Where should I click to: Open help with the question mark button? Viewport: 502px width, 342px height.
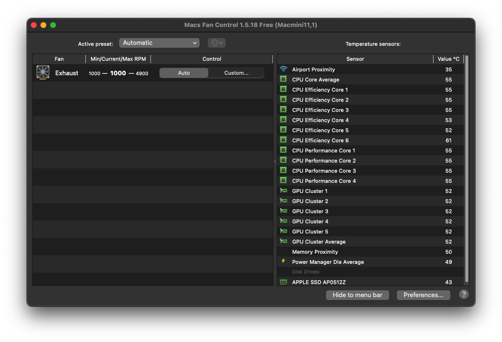pos(463,295)
